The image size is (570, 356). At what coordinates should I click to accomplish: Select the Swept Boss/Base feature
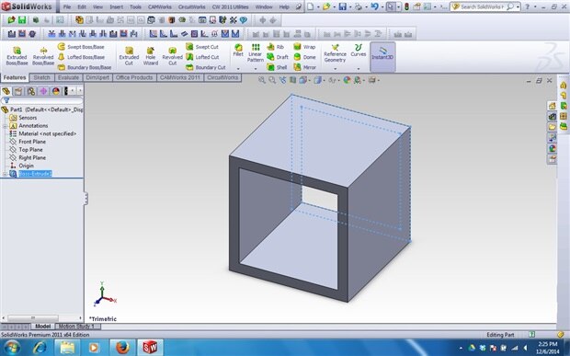(x=81, y=47)
